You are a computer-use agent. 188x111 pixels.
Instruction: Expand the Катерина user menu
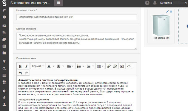click(174, 3)
